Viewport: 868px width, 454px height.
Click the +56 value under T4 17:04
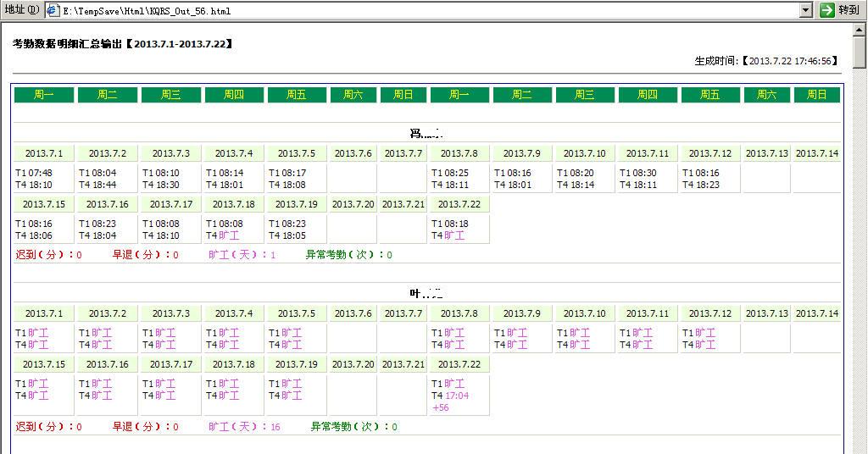441,407
